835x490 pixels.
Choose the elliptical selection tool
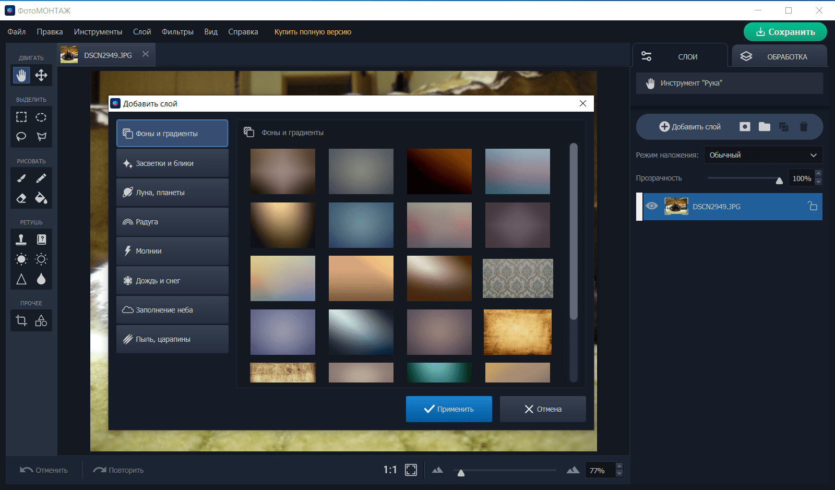pyautogui.click(x=41, y=117)
